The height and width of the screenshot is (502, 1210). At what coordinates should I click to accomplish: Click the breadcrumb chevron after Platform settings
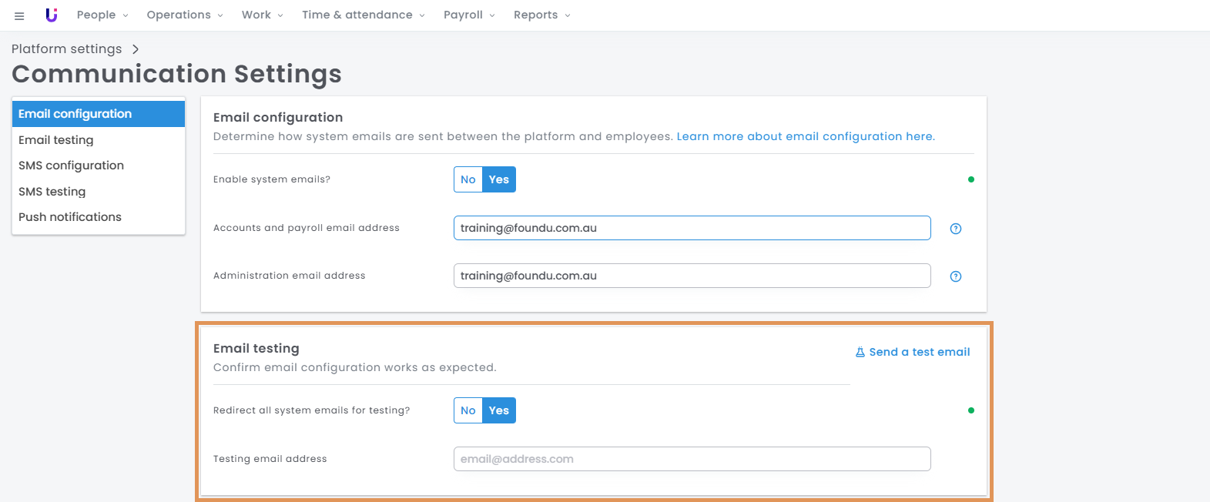[136, 49]
